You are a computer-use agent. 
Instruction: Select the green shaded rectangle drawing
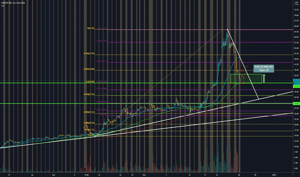tap(246, 79)
